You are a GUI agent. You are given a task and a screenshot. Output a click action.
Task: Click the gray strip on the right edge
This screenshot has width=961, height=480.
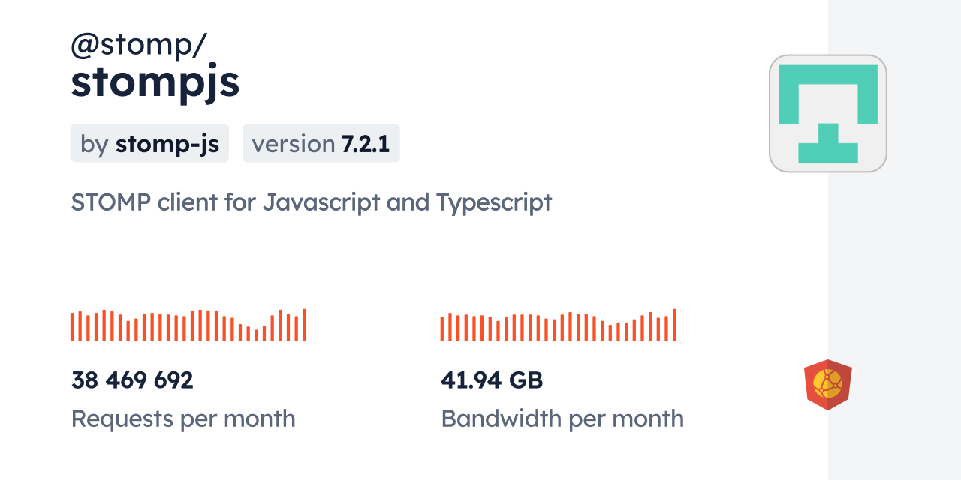[x=894, y=240]
